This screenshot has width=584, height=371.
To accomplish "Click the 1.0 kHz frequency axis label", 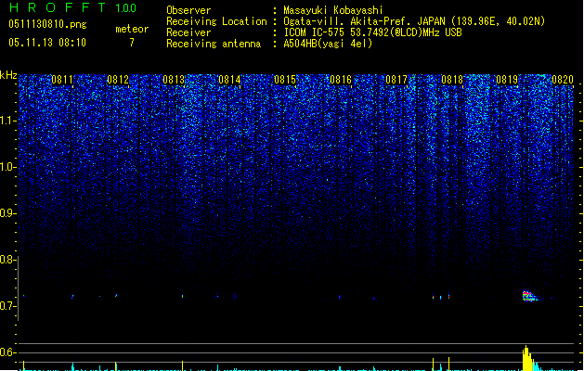I will (x=7, y=167).
